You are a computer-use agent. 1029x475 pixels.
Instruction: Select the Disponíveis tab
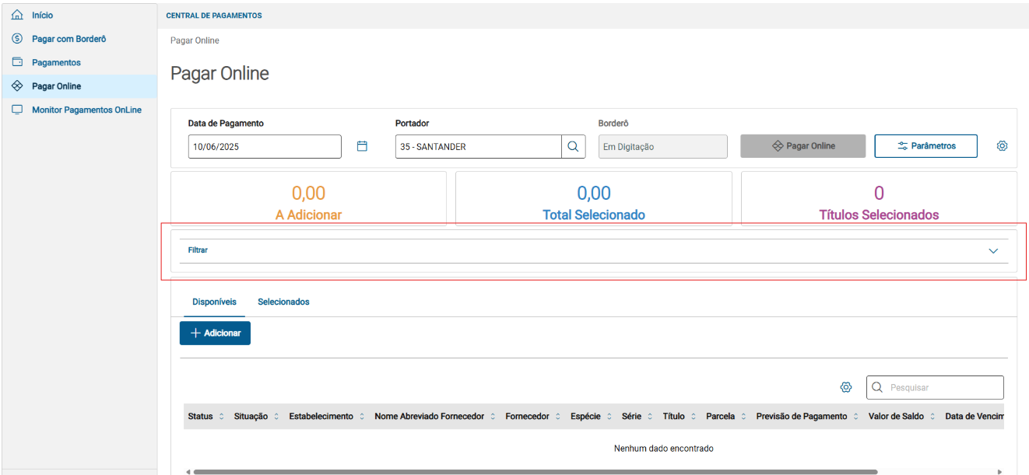(x=214, y=302)
